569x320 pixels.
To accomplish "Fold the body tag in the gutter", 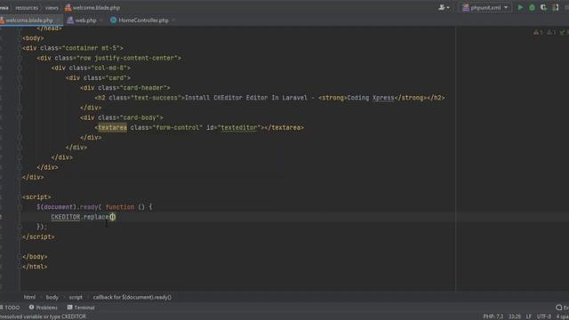I will point(20,38).
